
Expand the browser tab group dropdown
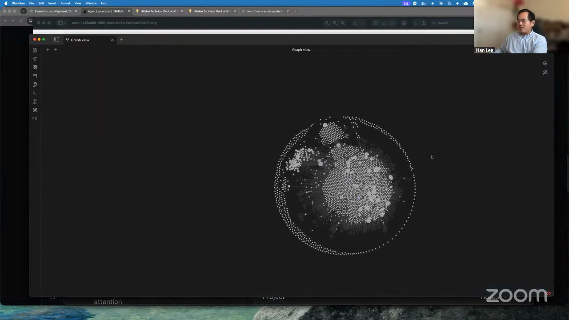click(24, 11)
